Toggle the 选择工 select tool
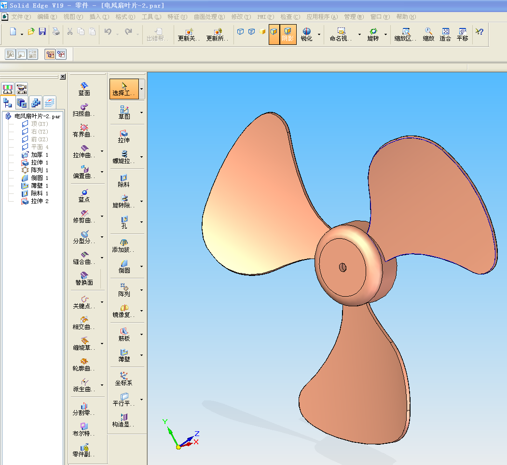The image size is (507, 465). 124,89
